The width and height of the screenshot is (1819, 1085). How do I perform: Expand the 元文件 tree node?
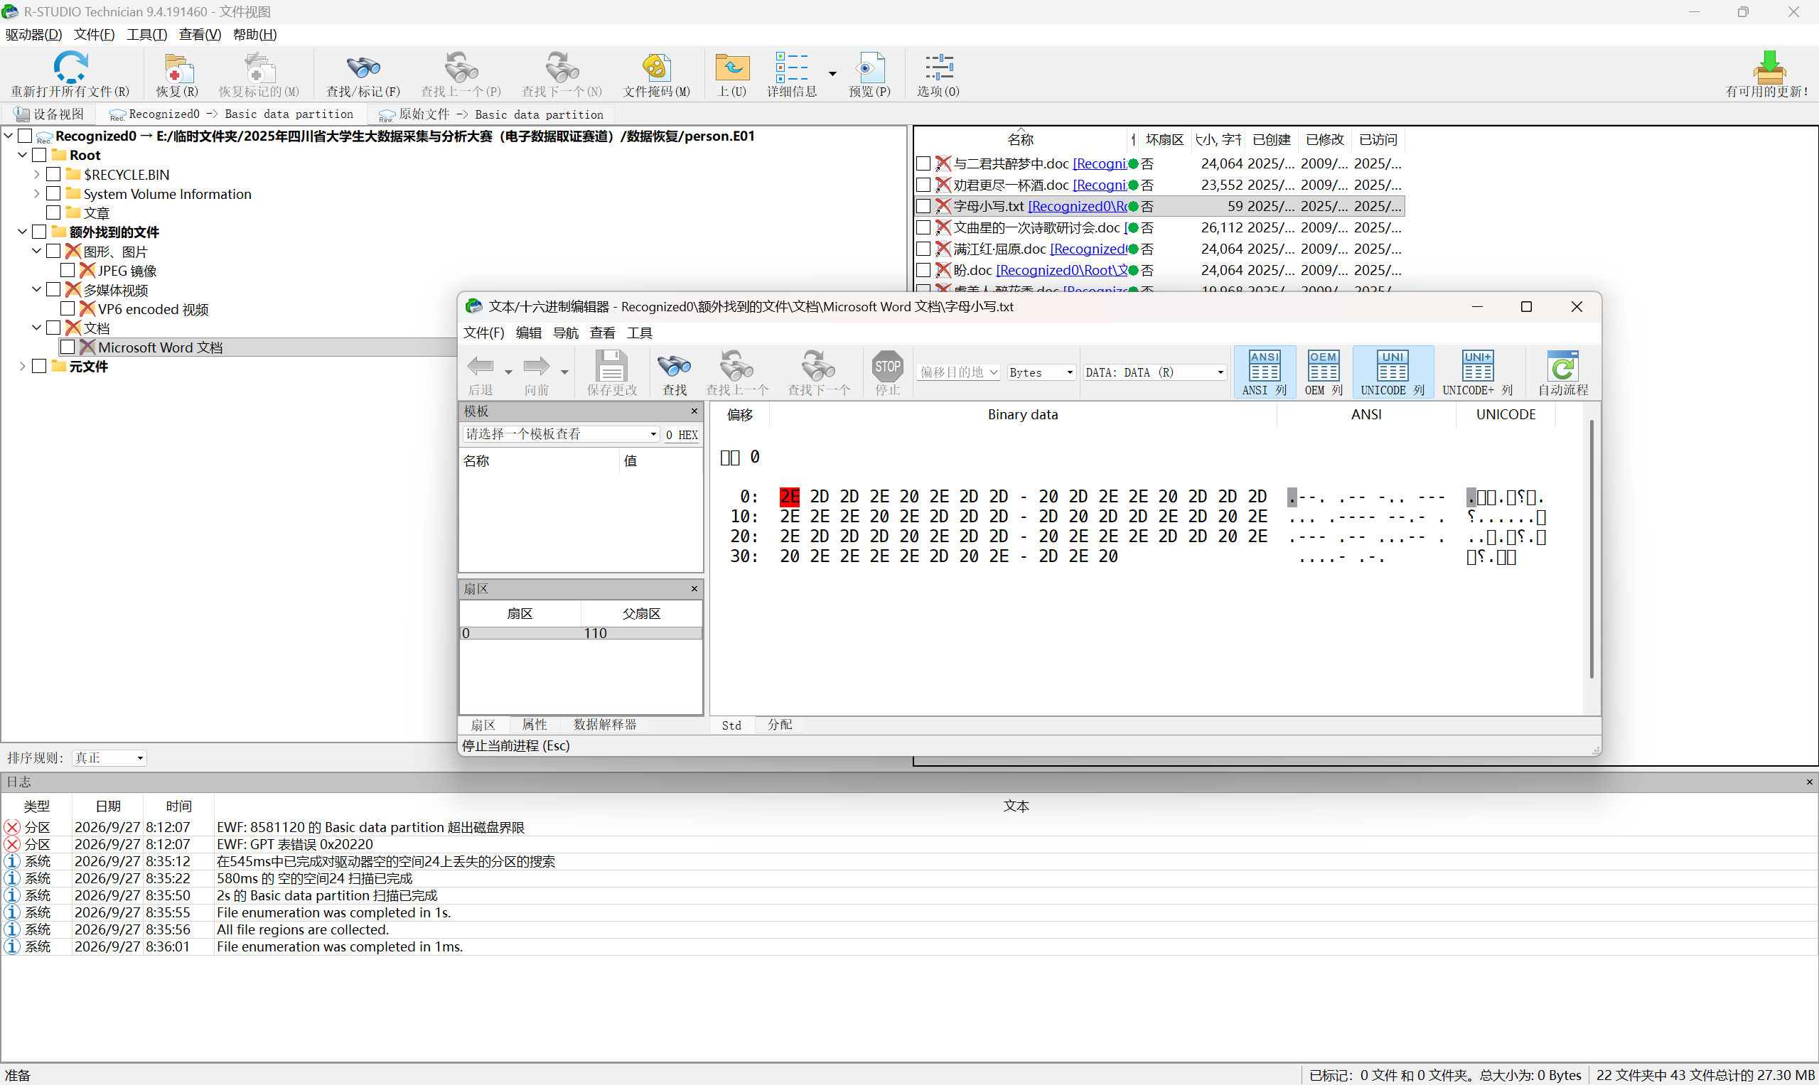pos(22,367)
